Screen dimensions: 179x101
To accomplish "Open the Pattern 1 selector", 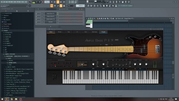I will pyautogui.click(x=80, y=6).
